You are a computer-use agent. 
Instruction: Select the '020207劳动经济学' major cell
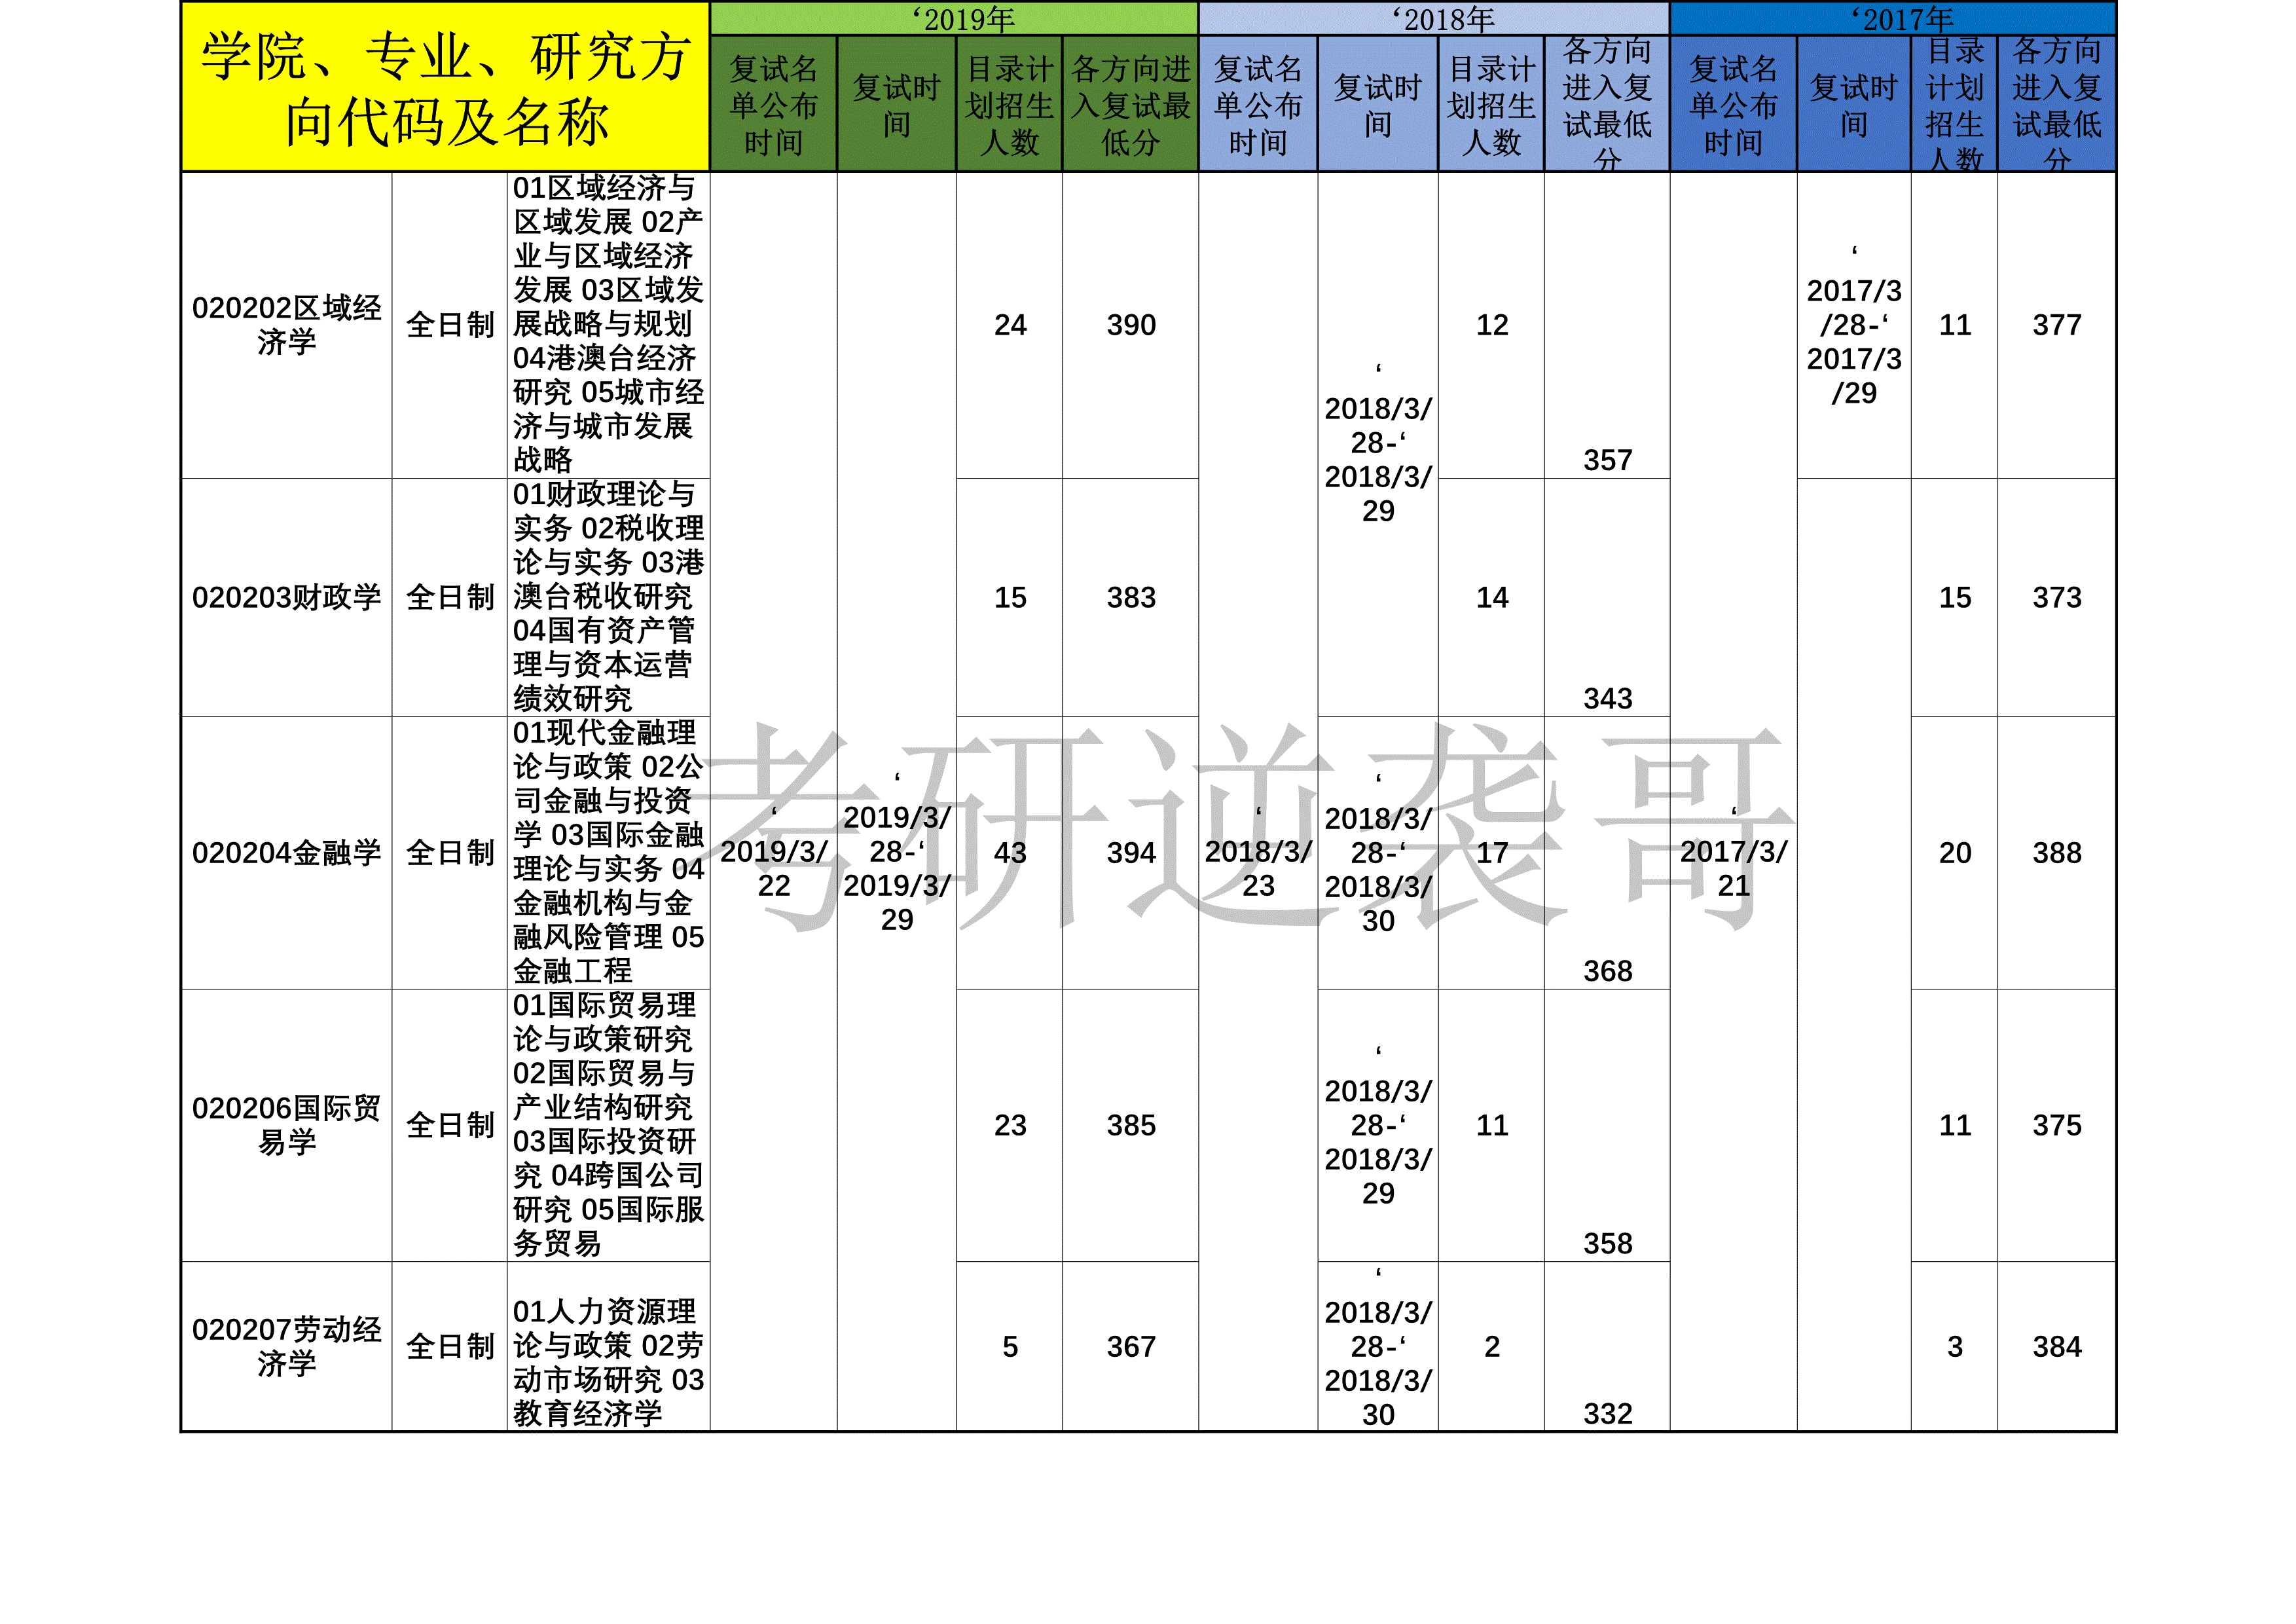pyautogui.click(x=286, y=1346)
